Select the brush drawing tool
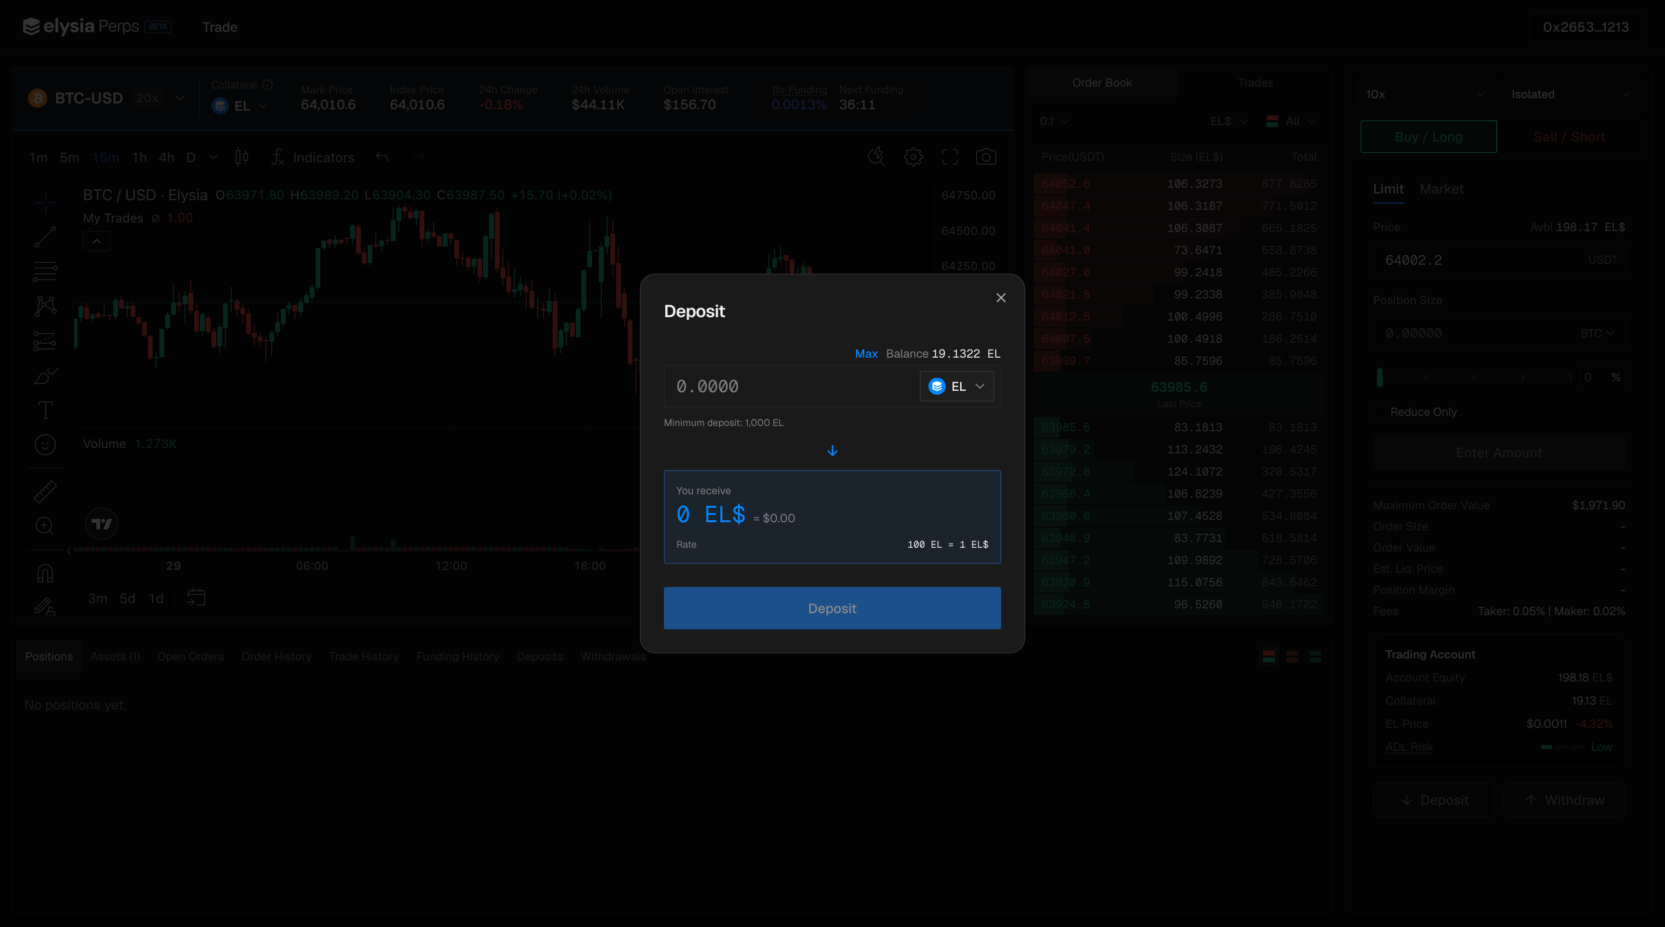The width and height of the screenshot is (1665, 927). (45, 376)
